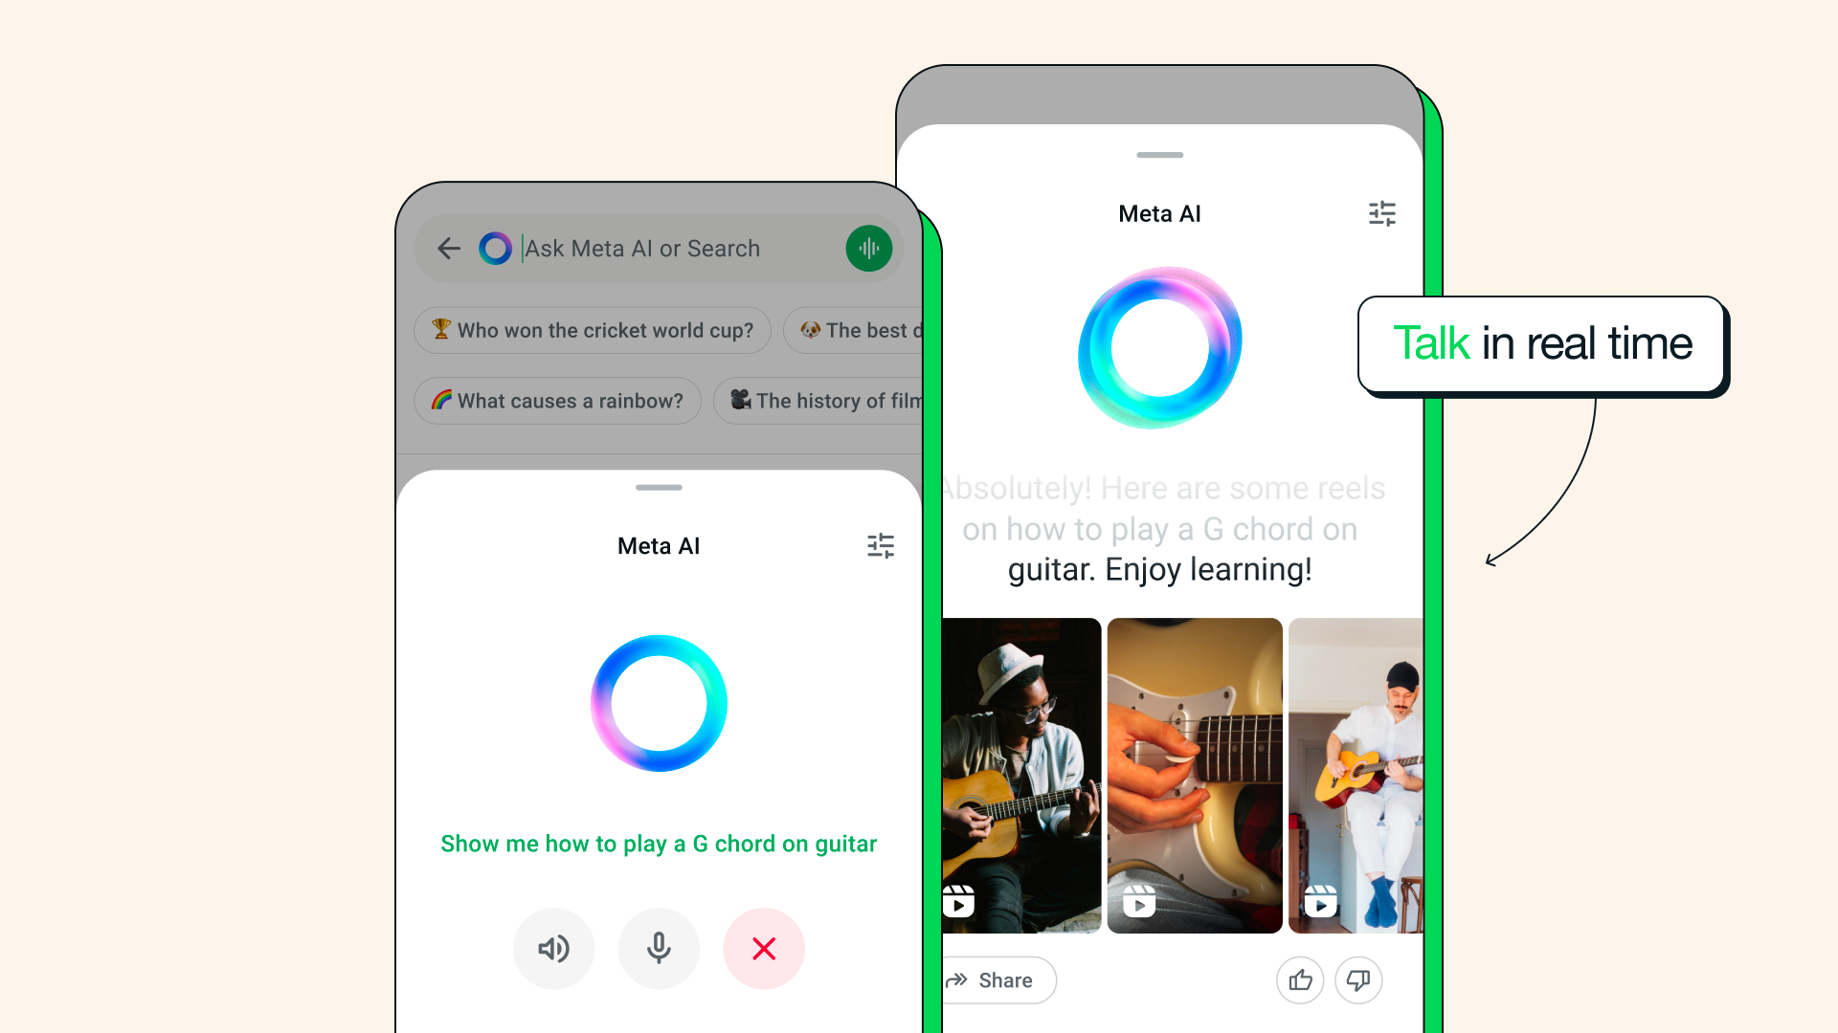Tap the speaker/audio output icon

point(553,947)
